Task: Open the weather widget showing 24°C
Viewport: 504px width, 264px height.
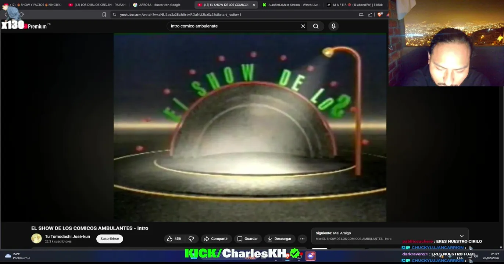Action: click(17, 256)
